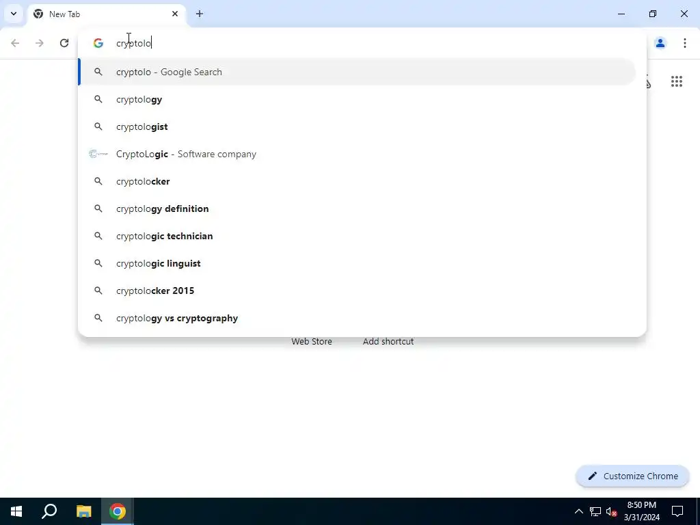
Task: Expand the tab search dropdown arrow
Action: pyautogui.click(x=14, y=14)
